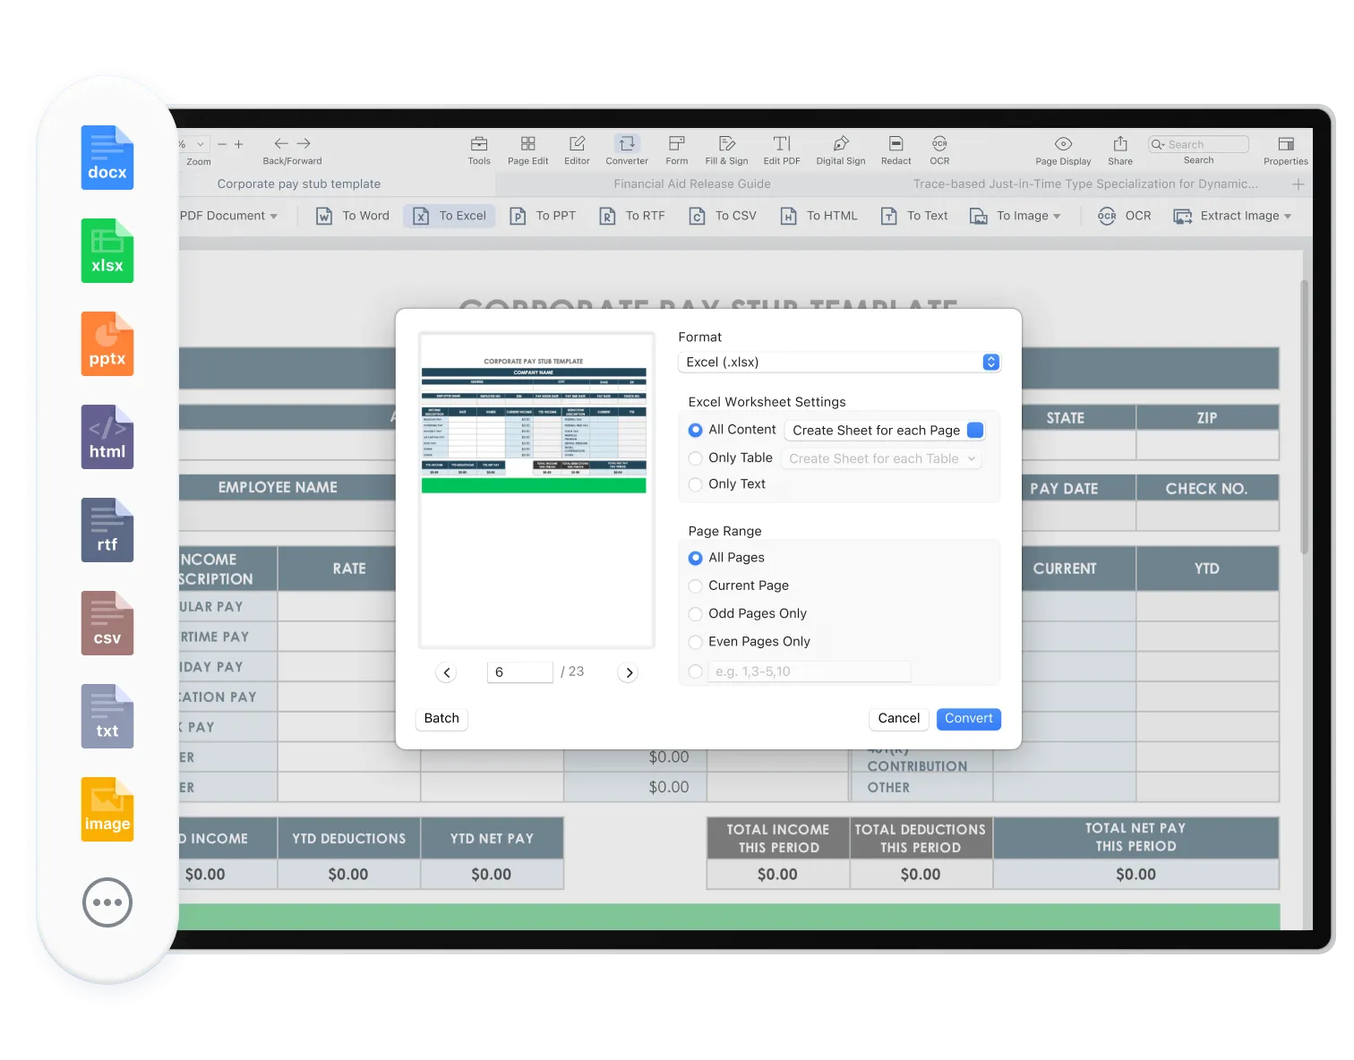1354x1060 pixels.
Task: Select the 'Corporate pay stub template' tab
Action: tap(299, 184)
